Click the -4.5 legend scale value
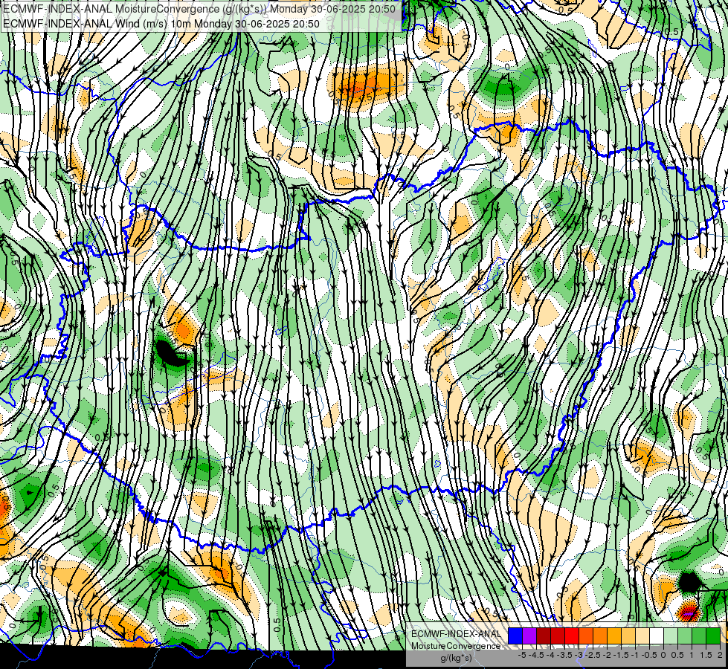The height and width of the screenshot is (669, 728). click(537, 655)
